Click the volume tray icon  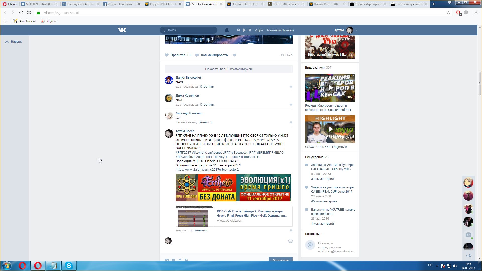(x=455, y=266)
